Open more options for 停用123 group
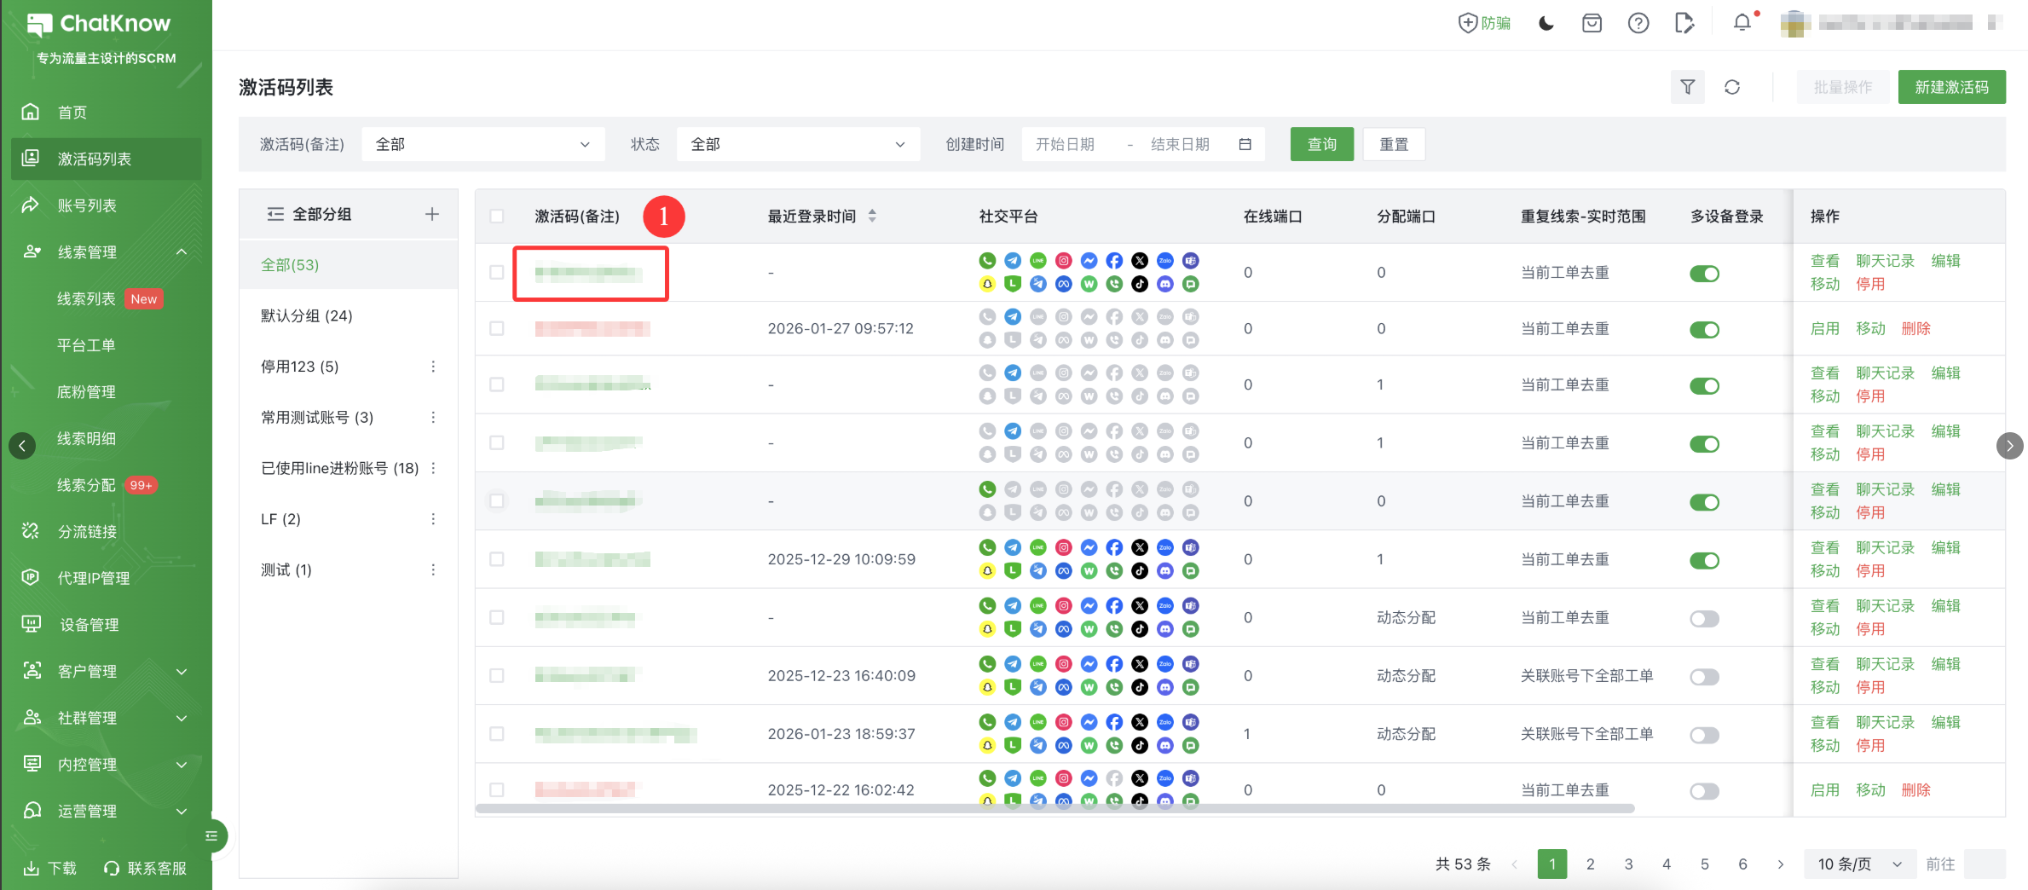2028x890 pixels. [x=433, y=367]
